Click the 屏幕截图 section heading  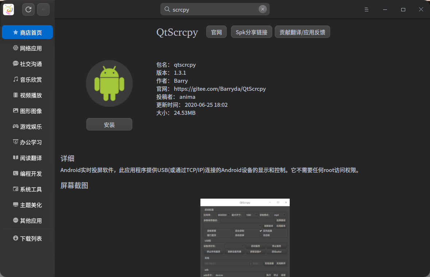pyautogui.click(x=74, y=186)
